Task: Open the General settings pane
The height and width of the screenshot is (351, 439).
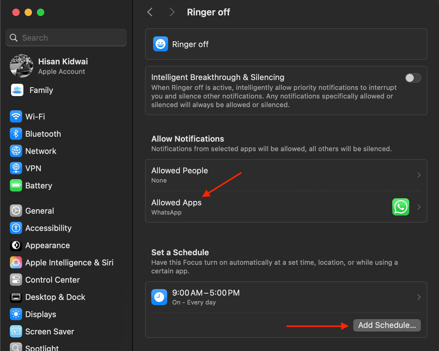Action: click(x=39, y=211)
